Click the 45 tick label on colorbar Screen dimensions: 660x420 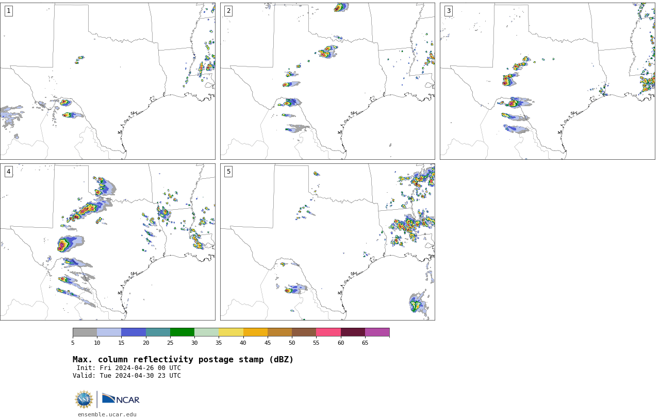(268, 343)
